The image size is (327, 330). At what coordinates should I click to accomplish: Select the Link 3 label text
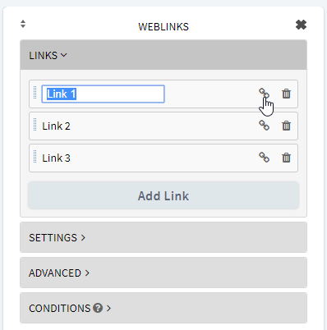(x=56, y=158)
